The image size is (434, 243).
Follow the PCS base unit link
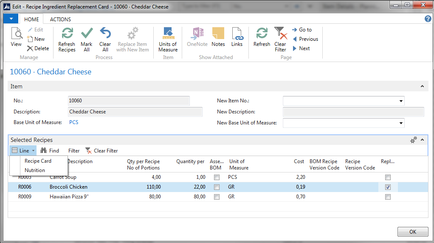[x=73, y=122]
